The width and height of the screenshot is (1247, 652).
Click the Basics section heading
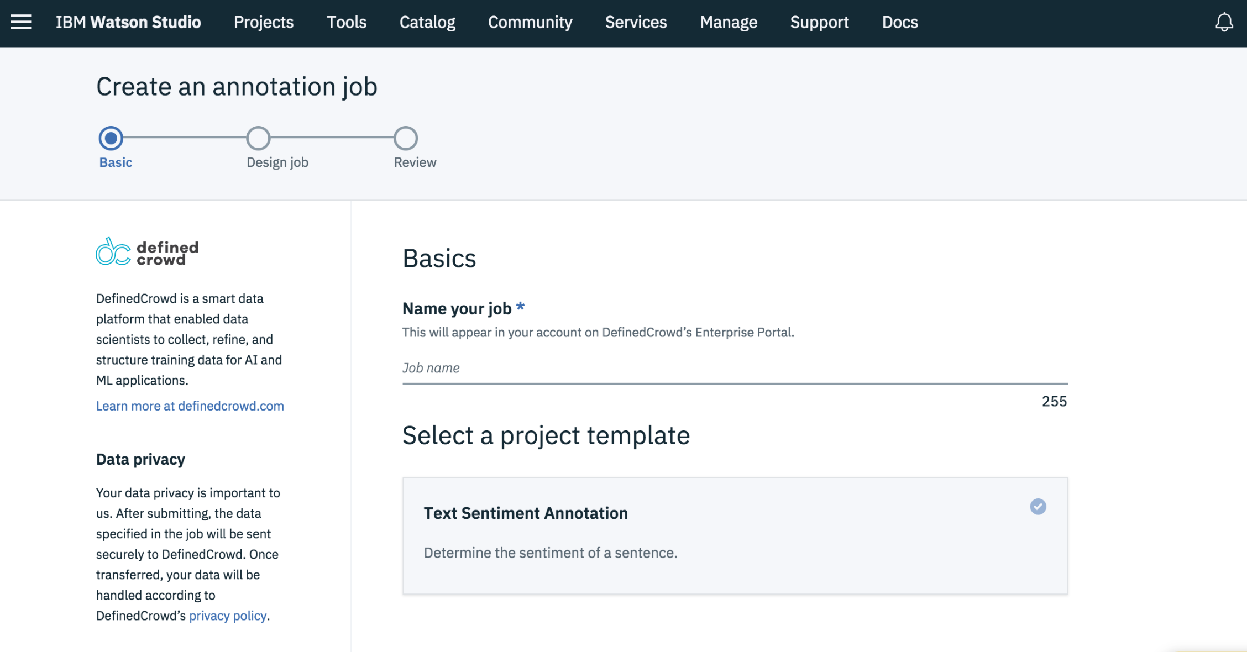(x=439, y=259)
